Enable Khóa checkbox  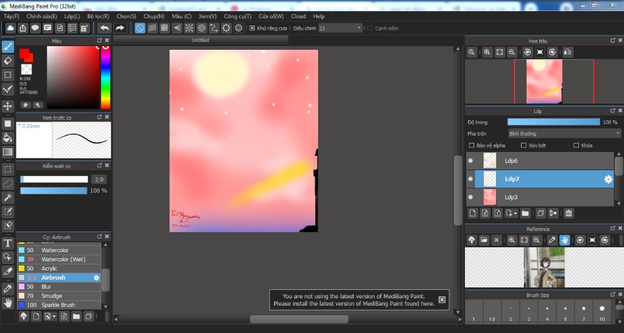coord(576,145)
